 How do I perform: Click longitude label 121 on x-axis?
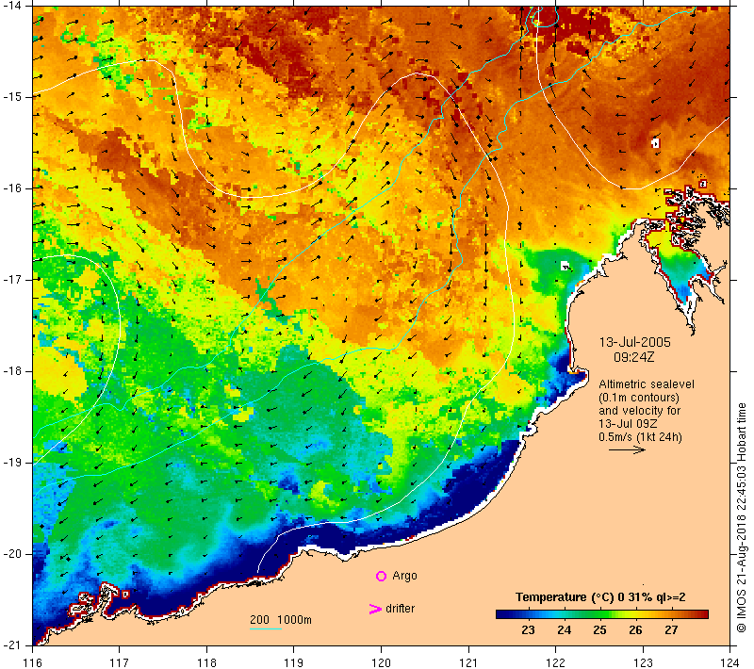click(x=468, y=662)
